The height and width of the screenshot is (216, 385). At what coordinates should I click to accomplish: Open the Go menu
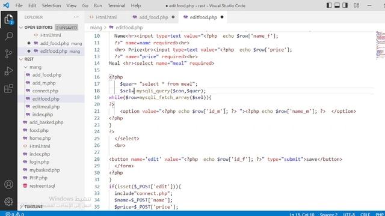[85, 5]
